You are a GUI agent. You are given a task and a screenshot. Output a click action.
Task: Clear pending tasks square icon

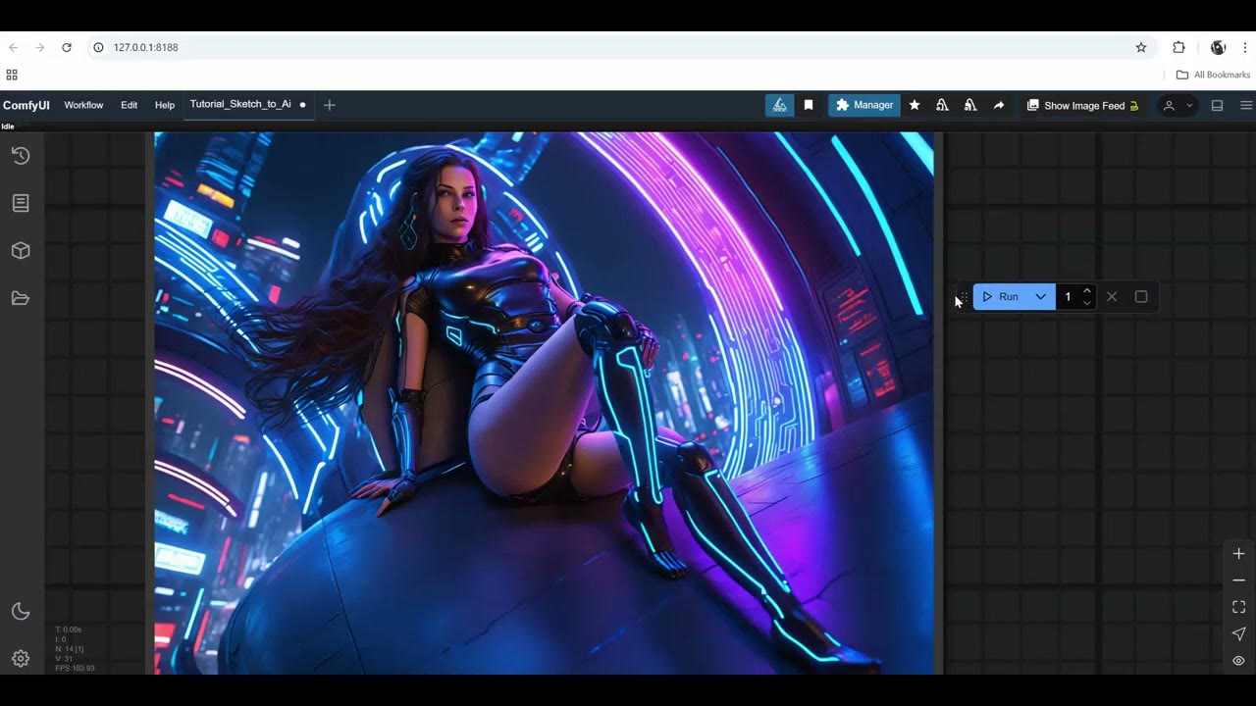1141,296
